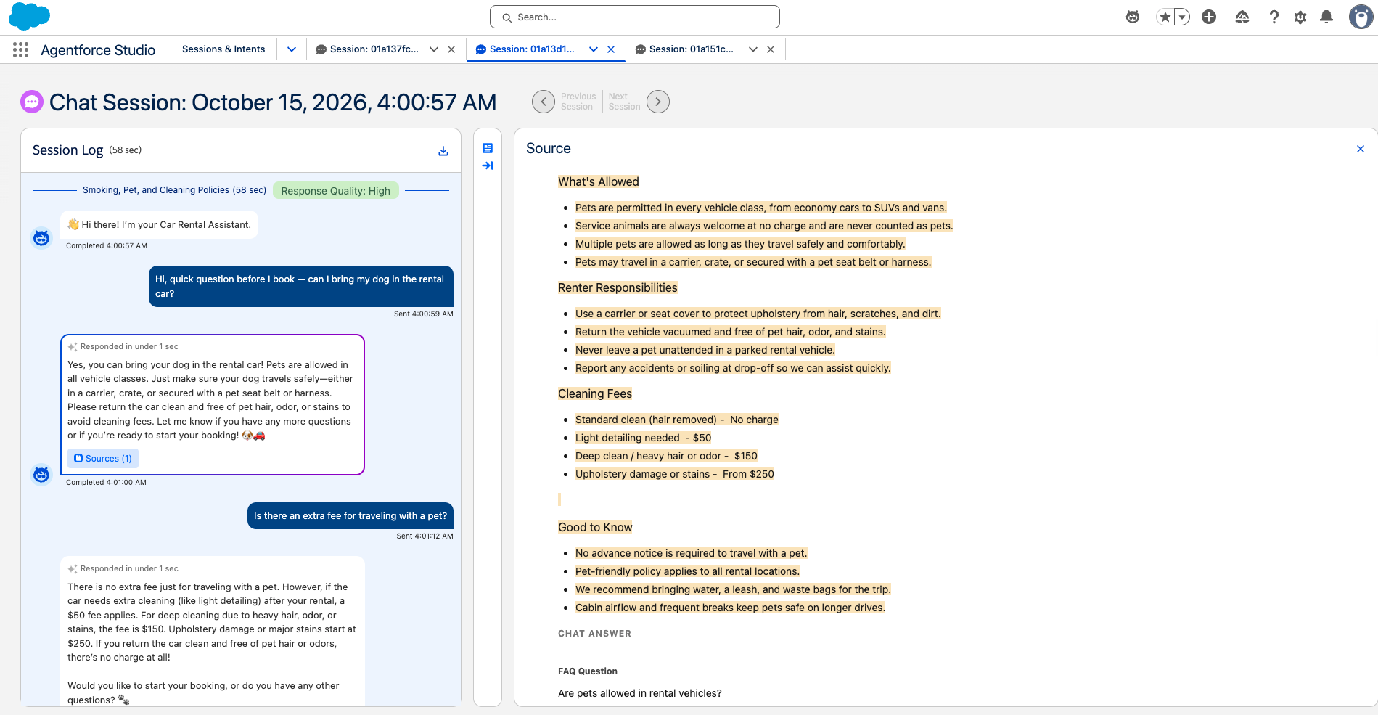The width and height of the screenshot is (1378, 715).
Task: Click 'Are pets allowed in rental vehicles?' text
Action: click(x=640, y=693)
